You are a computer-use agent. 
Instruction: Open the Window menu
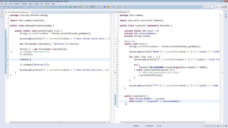[47, 4]
